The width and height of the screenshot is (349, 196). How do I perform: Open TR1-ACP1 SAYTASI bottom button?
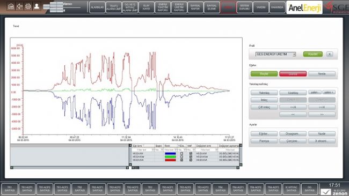27,189
